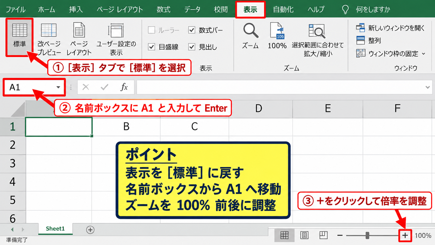Open the Name Box dropdown arrow
Viewport: 435px width, 245px height.
point(58,87)
